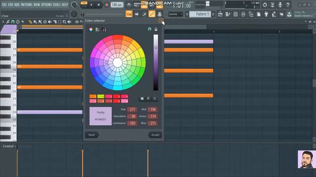Click the Luminance value 183 field
The image size is (316, 177).
[x=132, y=123]
